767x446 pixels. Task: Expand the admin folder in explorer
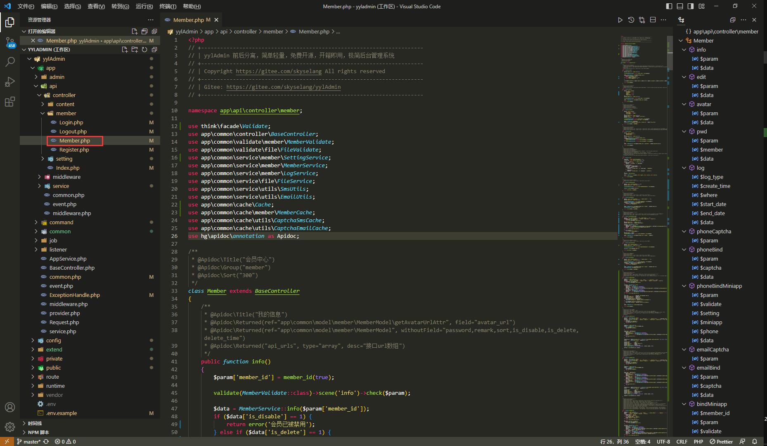point(57,77)
